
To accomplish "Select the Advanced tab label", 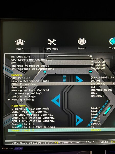I will click(x=51, y=49).
